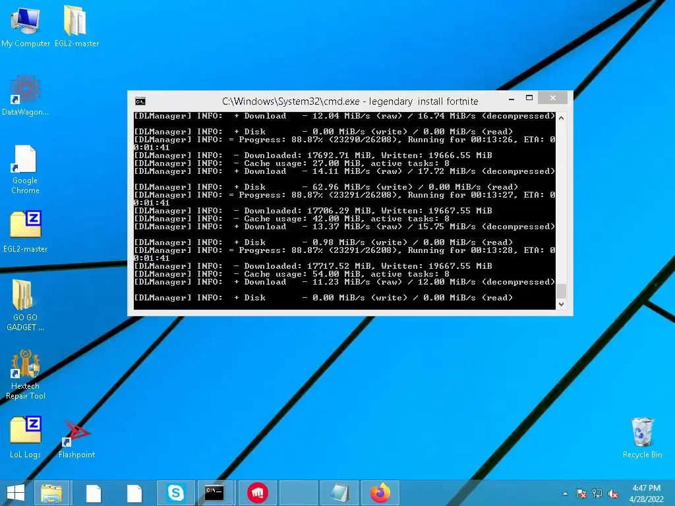Open the cmd window system menu icon
Image resolution: width=675 pixels, height=506 pixels.
coord(140,101)
